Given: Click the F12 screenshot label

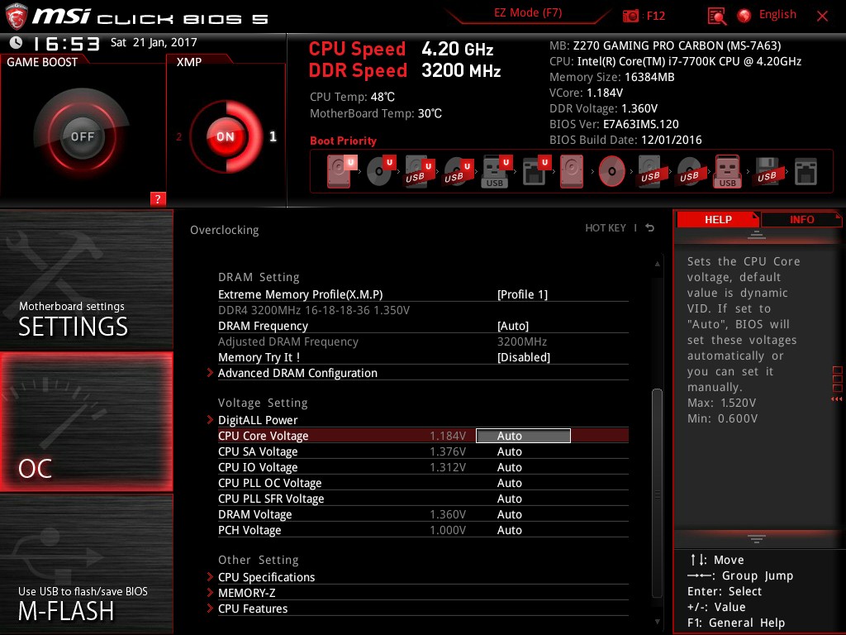Looking at the screenshot, I should tap(655, 17).
